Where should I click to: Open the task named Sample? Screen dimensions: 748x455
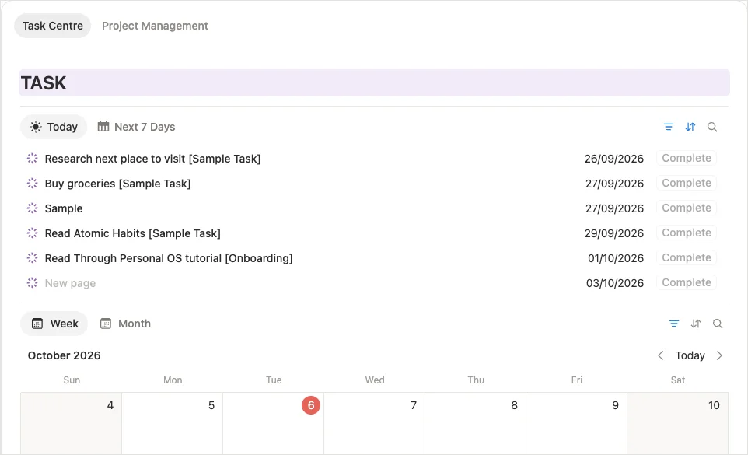click(x=64, y=208)
